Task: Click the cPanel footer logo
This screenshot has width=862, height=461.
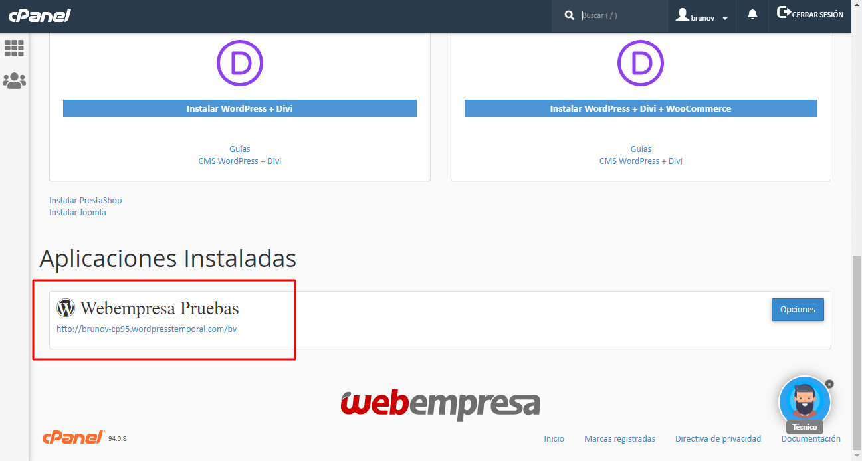Action: [74, 437]
